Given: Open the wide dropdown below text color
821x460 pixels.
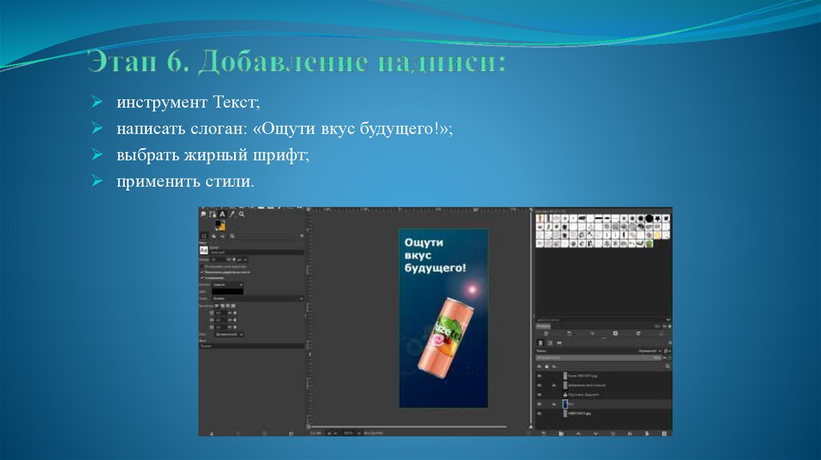Looking at the screenshot, I should (x=257, y=298).
